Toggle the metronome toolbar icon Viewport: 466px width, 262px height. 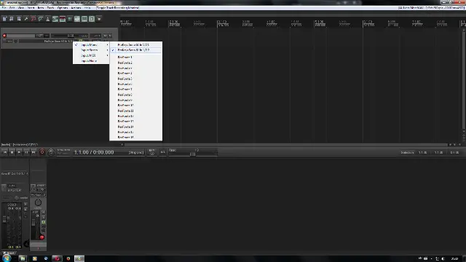(48, 19)
